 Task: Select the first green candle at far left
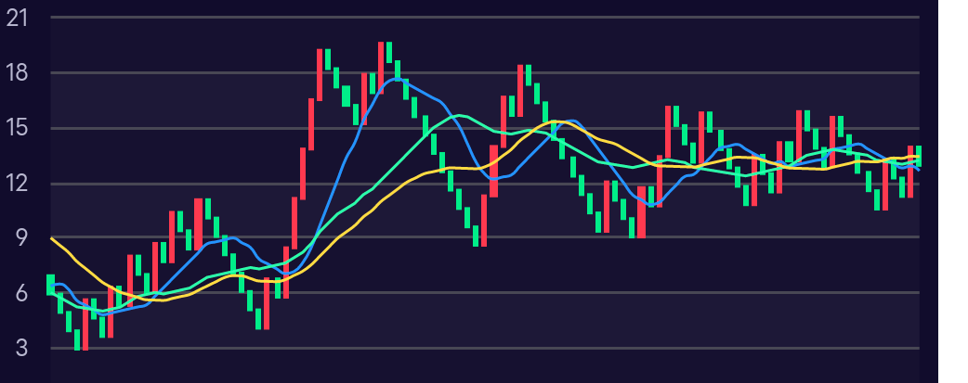pos(51,285)
